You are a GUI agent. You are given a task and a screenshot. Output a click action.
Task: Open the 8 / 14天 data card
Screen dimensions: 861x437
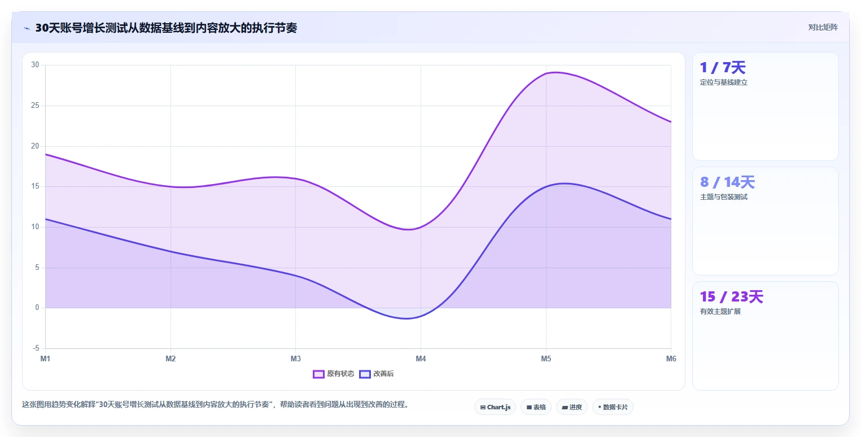[766, 221]
